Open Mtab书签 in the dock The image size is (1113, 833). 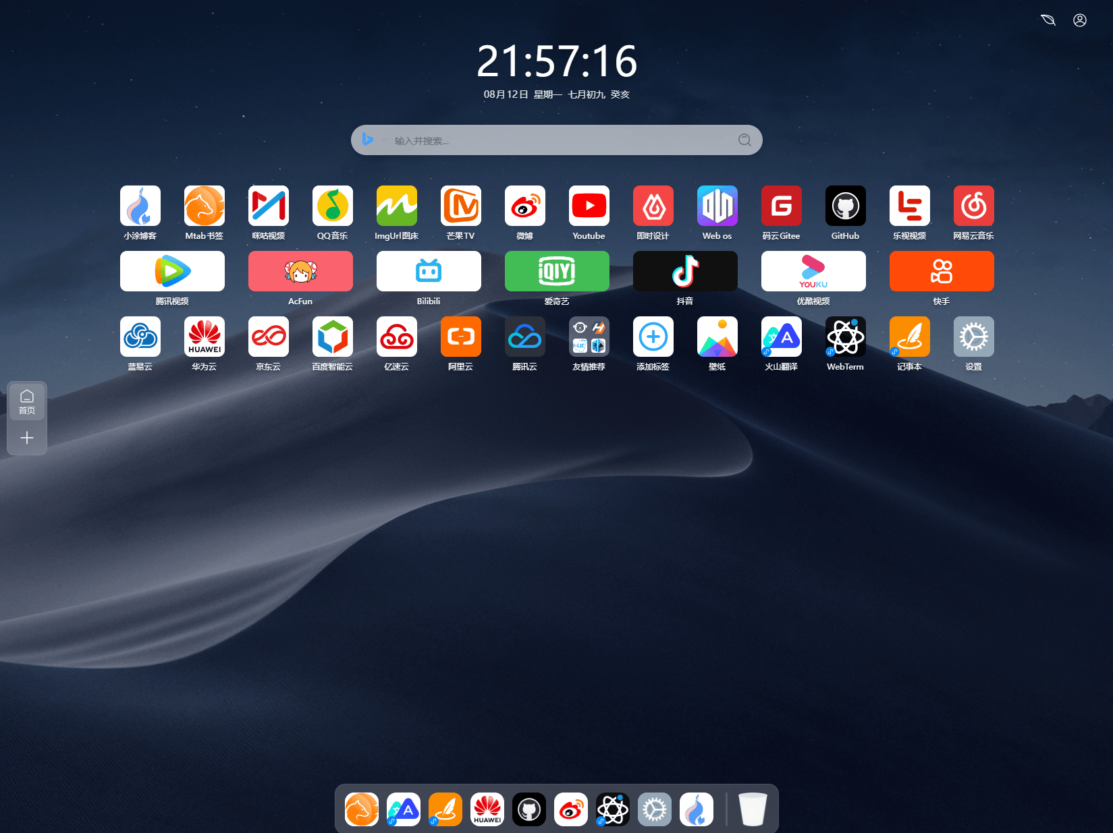(362, 809)
